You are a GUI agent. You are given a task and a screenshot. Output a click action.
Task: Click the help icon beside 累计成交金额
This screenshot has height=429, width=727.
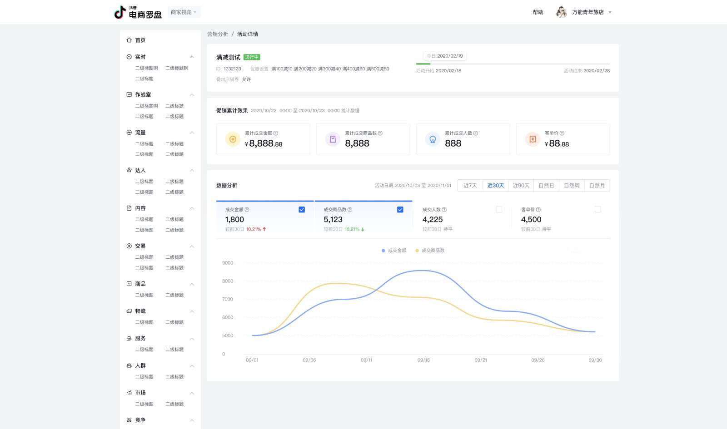pyautogui.click(x=276, y=133)
